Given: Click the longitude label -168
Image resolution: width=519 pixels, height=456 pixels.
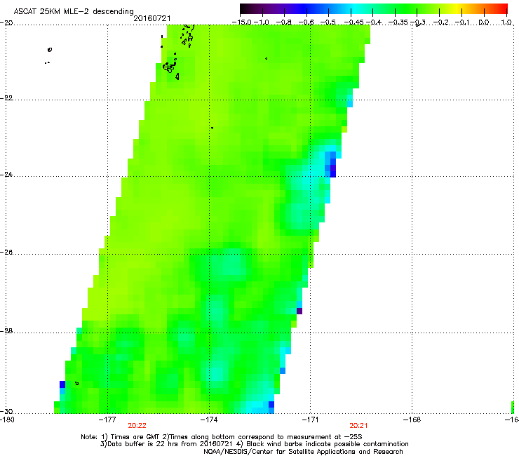Looking at the screenshot, I should click(412, 420).
